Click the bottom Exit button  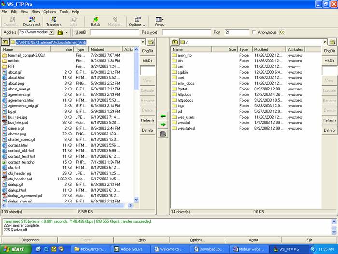(309, 240)
